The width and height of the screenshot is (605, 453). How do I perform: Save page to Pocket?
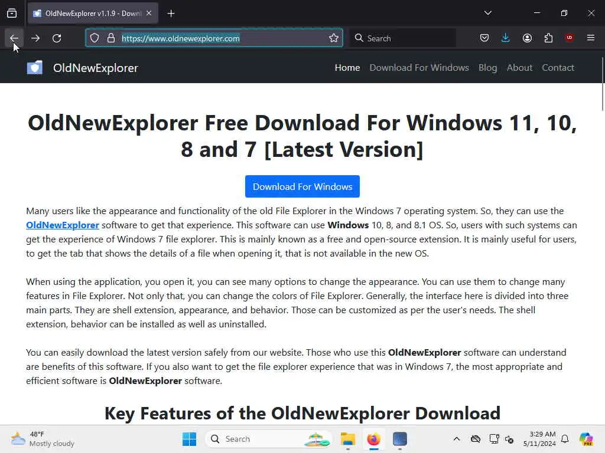[x=484, y=38]
